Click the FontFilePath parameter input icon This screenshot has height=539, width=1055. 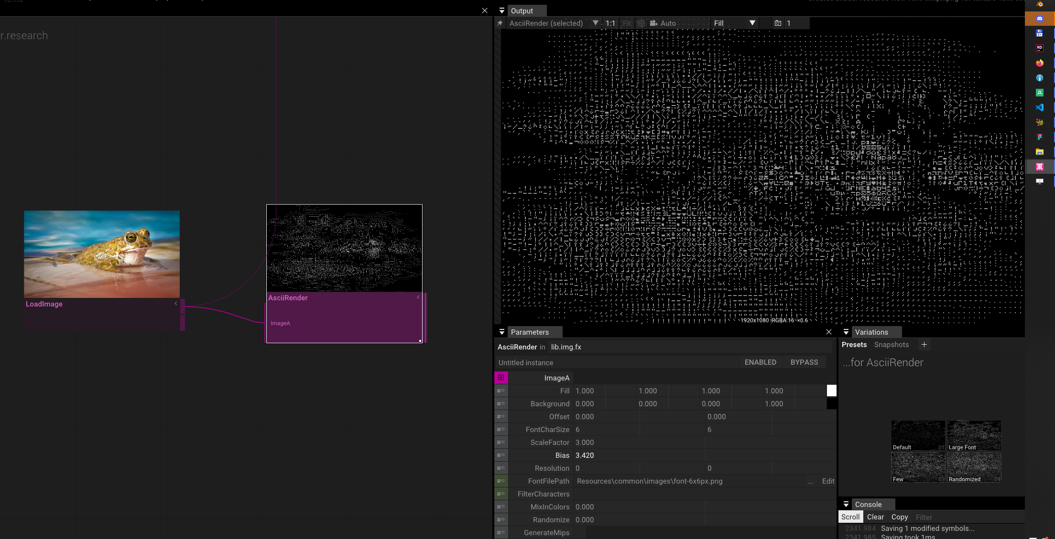coord(501,481)
